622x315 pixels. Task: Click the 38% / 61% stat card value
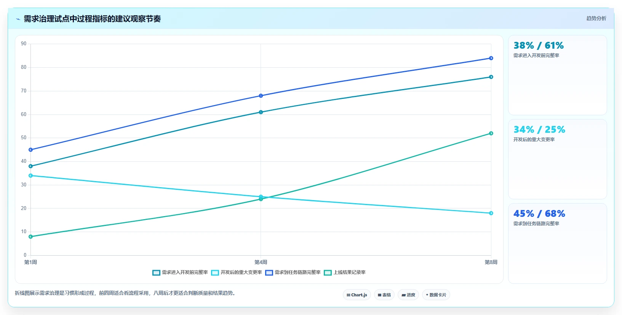coord(539,46)
